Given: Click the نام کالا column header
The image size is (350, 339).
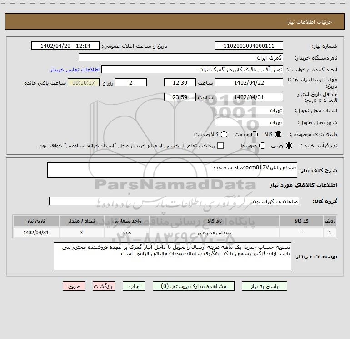Looking at the screenshot, I should [214, 221].
